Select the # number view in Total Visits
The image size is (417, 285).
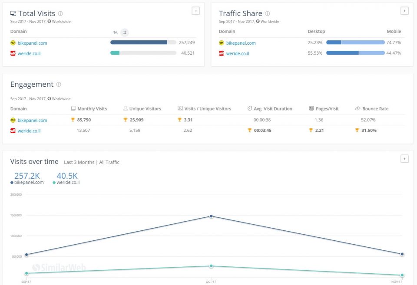(125, 33)
